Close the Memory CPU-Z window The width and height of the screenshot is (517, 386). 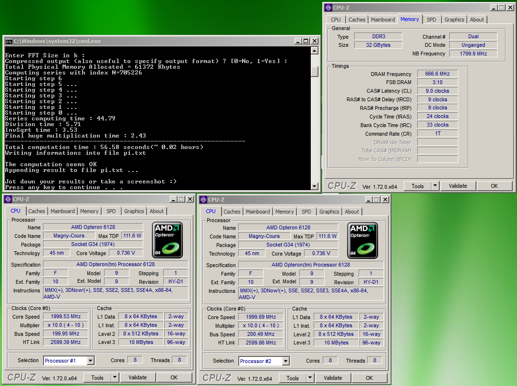(510, 8)
